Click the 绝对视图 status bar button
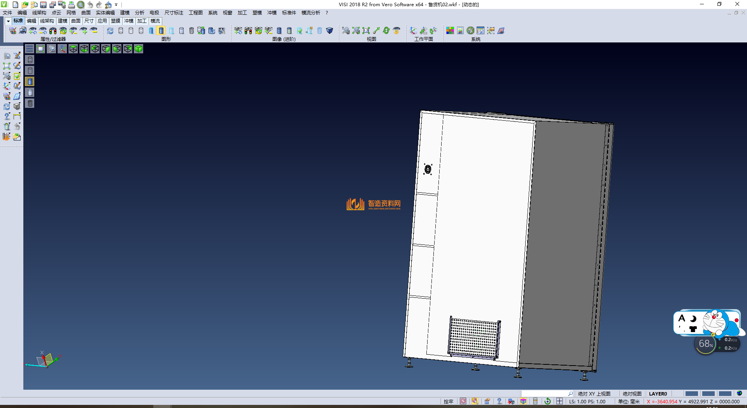Viewport: 747px width, 408px height. 632,394
